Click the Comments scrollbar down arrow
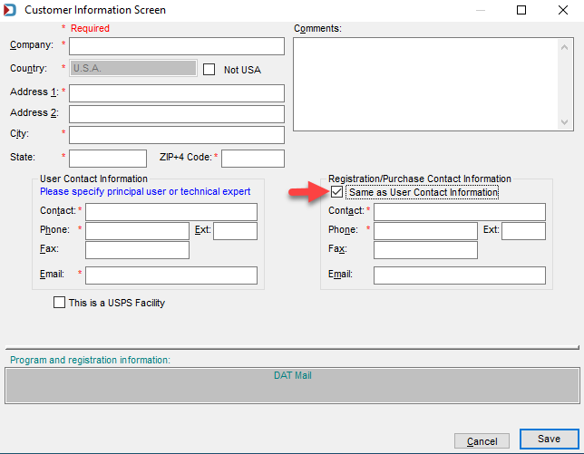Viewport: 584px width, 454px height. pyautogui.click(x=564, y=122)
